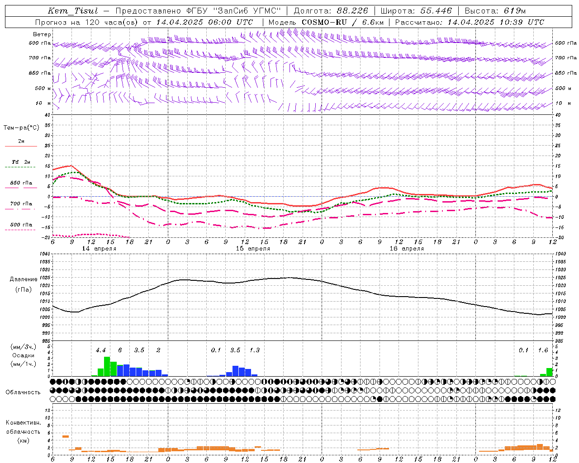Click the (мм/3ч.) precipitation unit label
Screen dimensions: 579x463
(23, 347)
